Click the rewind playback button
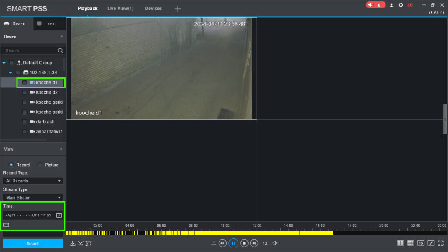This screenshot has width=448, height=252. point(223,243)
